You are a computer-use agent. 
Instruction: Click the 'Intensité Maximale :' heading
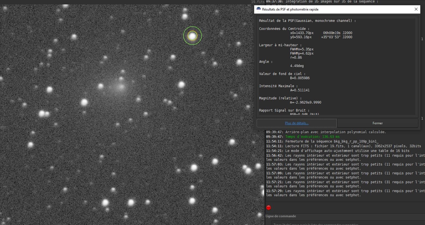pos(279,86)
